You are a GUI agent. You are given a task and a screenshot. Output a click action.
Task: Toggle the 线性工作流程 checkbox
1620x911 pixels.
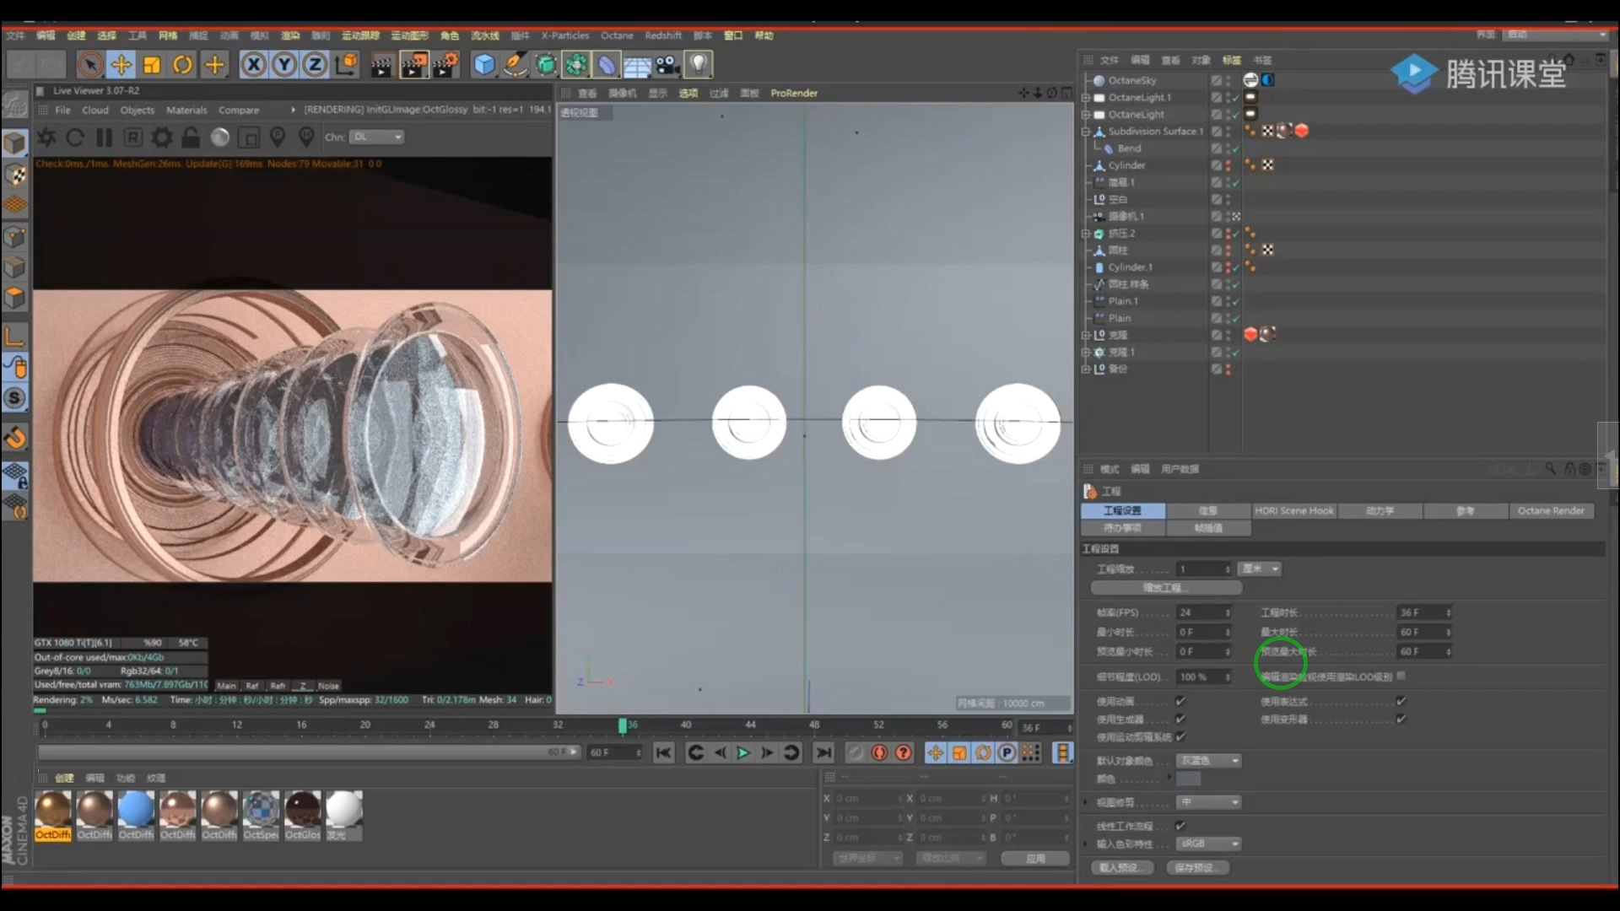(1180, 826)
